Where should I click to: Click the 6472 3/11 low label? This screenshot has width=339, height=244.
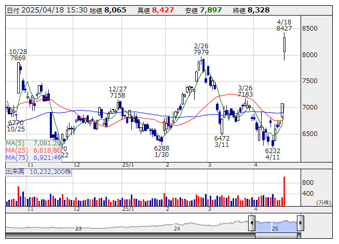[222, 141]
